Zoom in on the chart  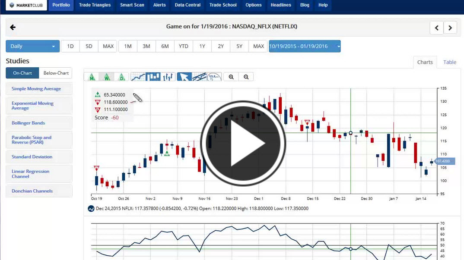(231, 77)
